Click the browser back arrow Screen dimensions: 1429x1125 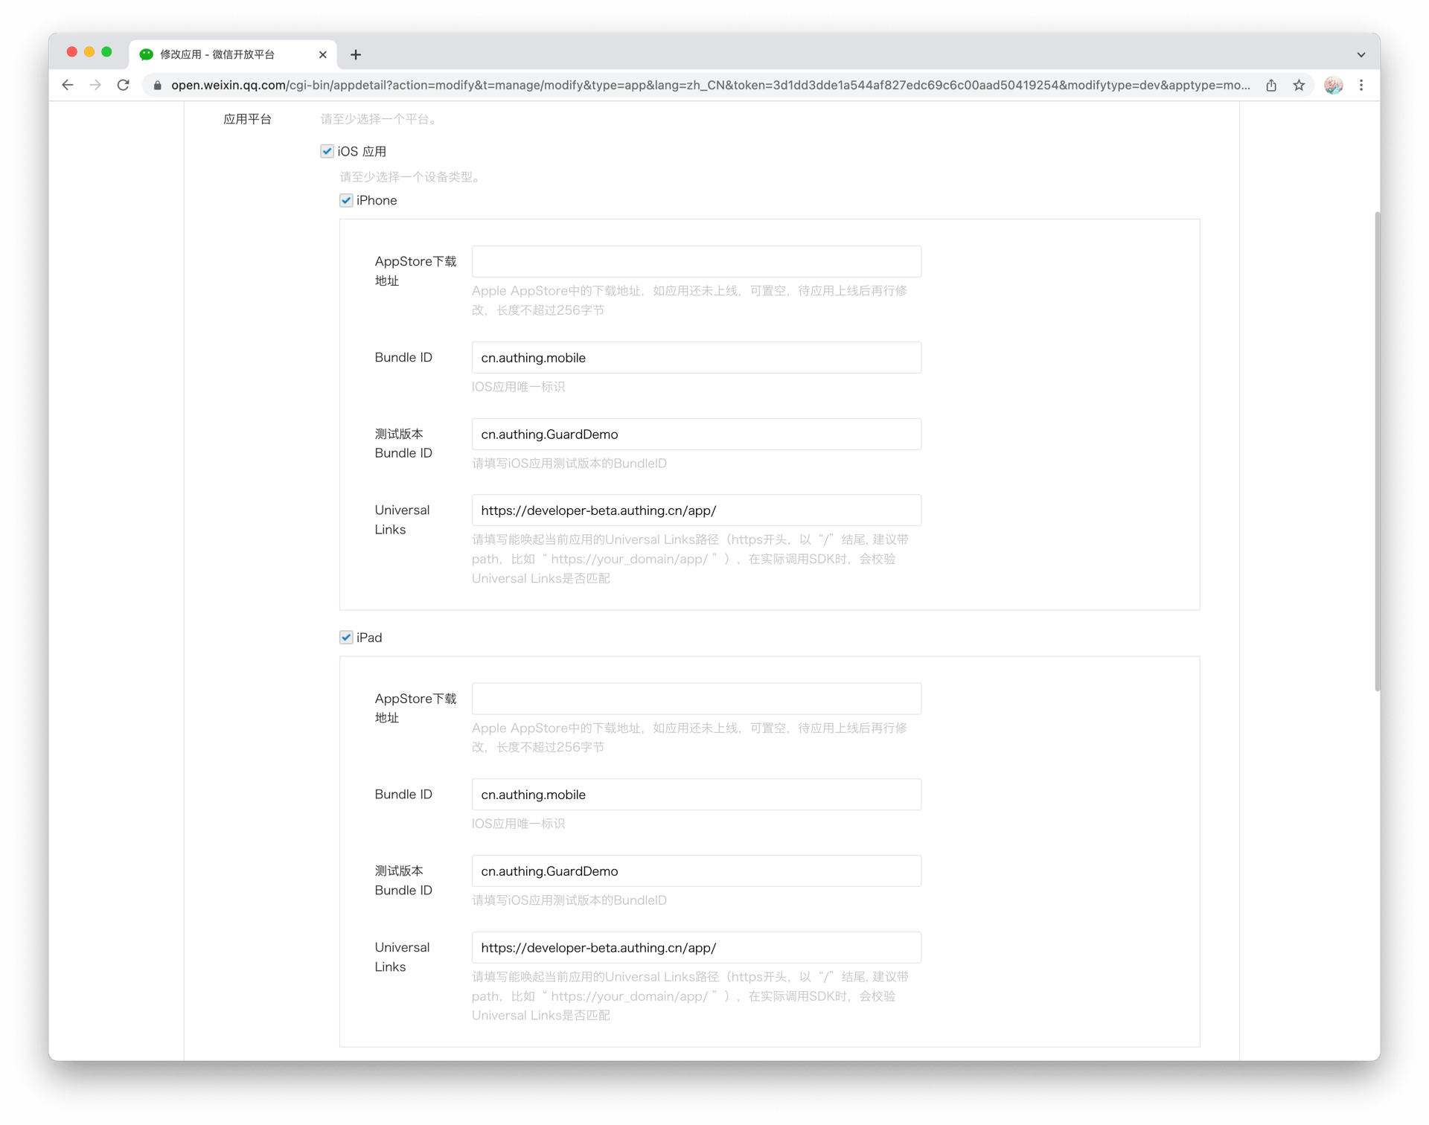coord(68,85)
